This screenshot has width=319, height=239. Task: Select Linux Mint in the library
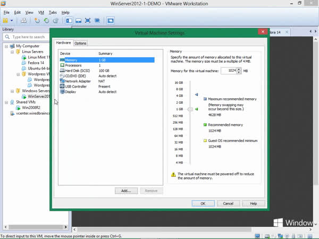tap(36, 57)
